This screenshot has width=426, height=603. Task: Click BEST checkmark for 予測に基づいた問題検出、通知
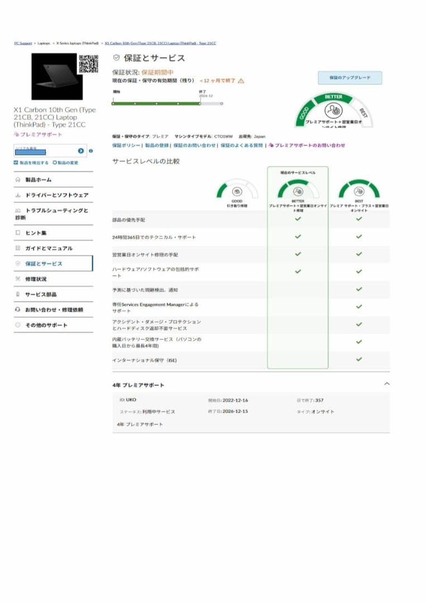point(358,289)
